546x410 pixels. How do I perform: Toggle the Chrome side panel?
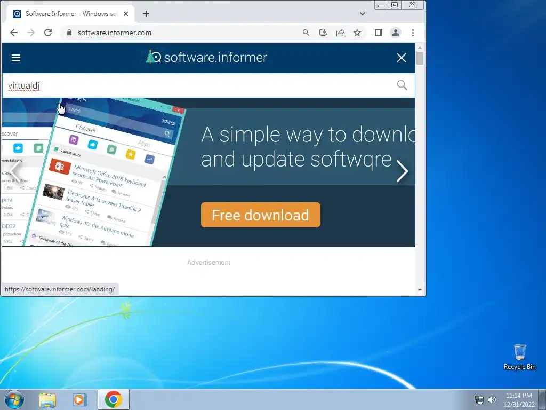pyautogui.click(x=379, y=33)
